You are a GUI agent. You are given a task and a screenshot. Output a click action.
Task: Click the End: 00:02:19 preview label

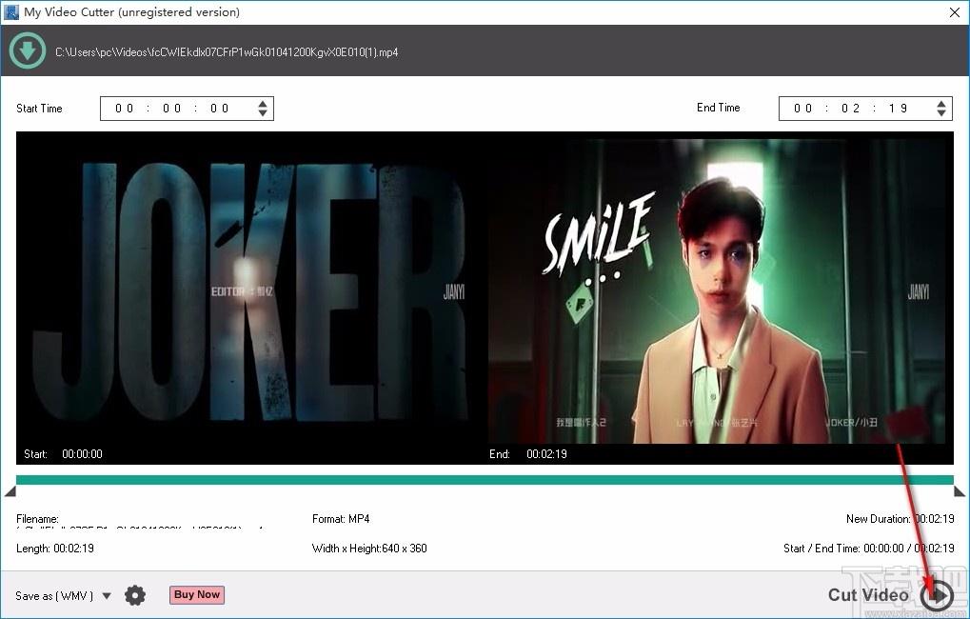(x=527, y=453)
